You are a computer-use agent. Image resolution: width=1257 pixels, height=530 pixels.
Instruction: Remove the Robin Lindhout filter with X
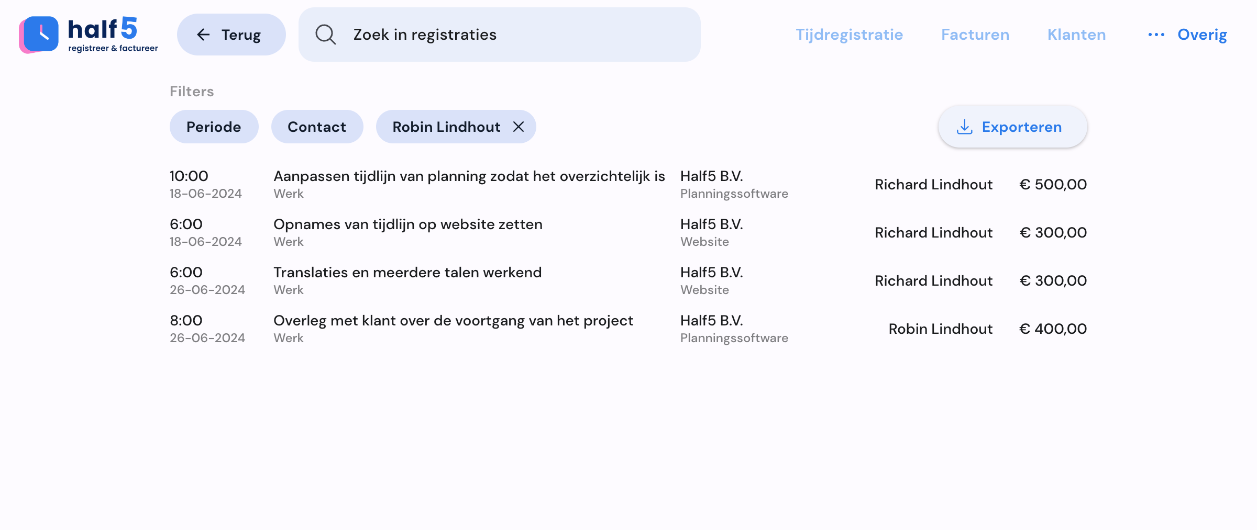coord(518,127)
